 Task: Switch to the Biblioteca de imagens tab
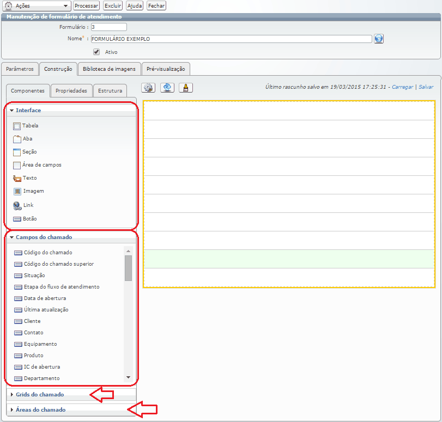click(110, 69)
